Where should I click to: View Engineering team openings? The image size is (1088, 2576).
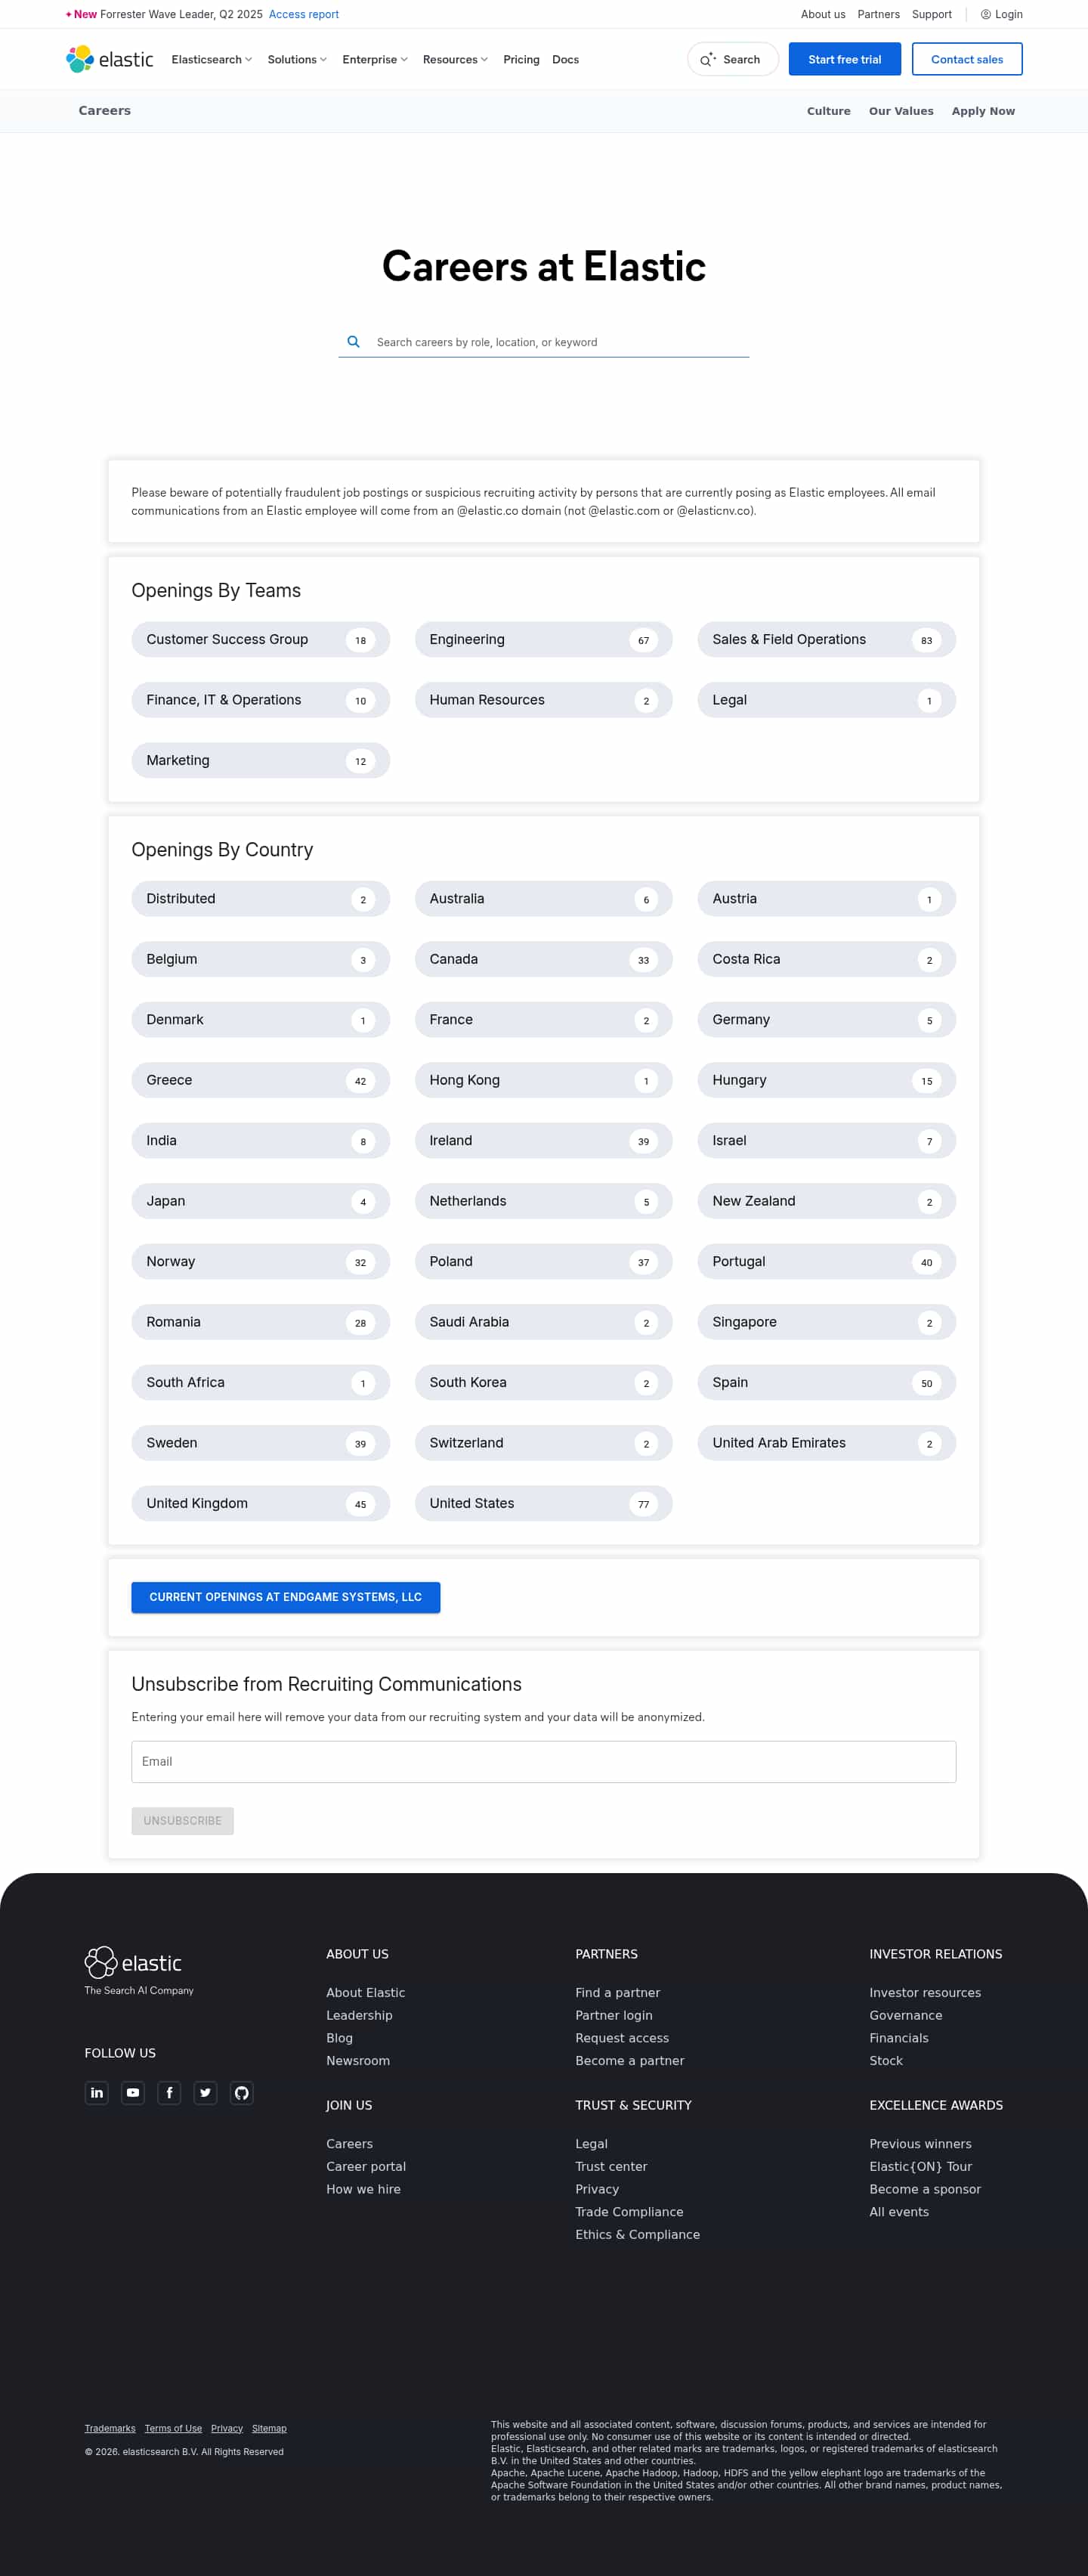click(x=543, y=640)
